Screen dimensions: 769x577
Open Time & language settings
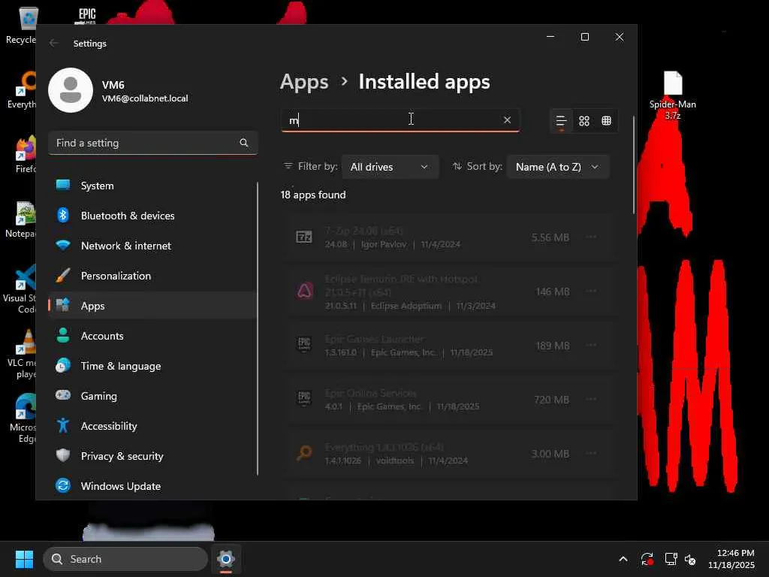(x=152, y=366)
